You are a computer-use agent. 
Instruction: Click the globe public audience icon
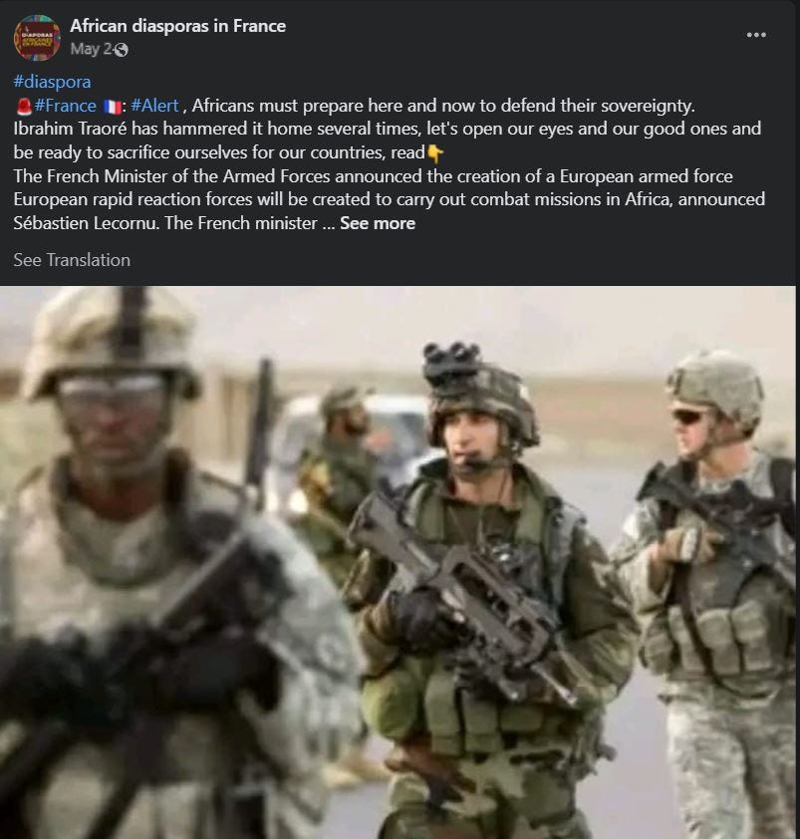(122, 50)
